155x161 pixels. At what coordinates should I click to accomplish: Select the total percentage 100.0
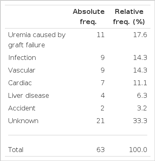coord(138,150)
